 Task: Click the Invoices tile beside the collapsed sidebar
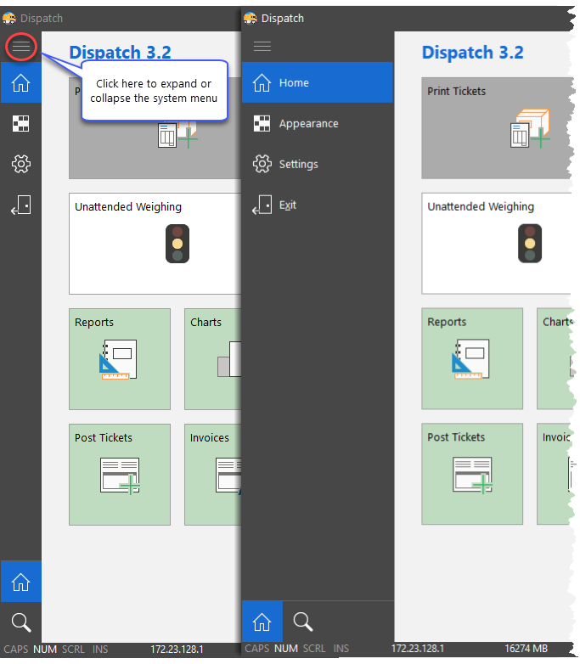pyautogui.click(x=212, y=475)
